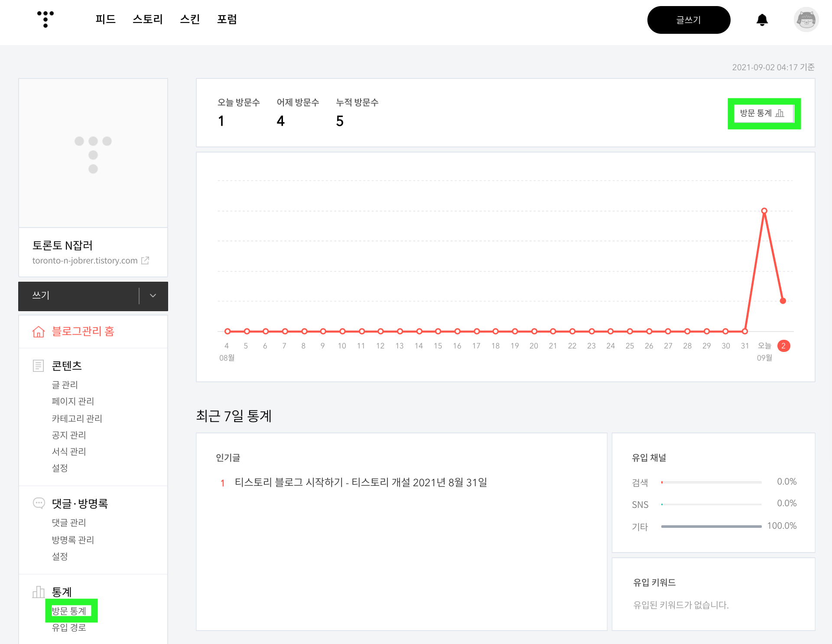Open notifications bell icon
The width and height of the screenshot is (832, 644).
(x=762, y=20)
